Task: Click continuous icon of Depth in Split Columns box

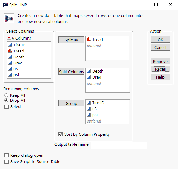Action: [89, 71]
